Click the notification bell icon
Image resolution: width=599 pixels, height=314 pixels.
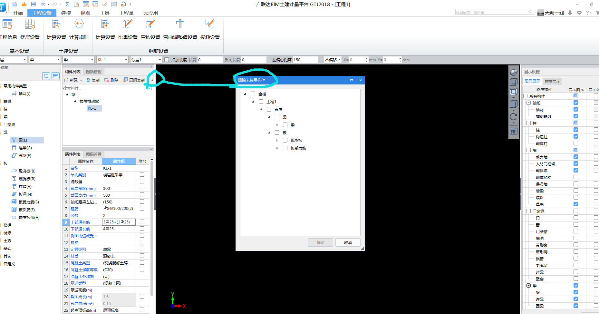pos(570,13)
